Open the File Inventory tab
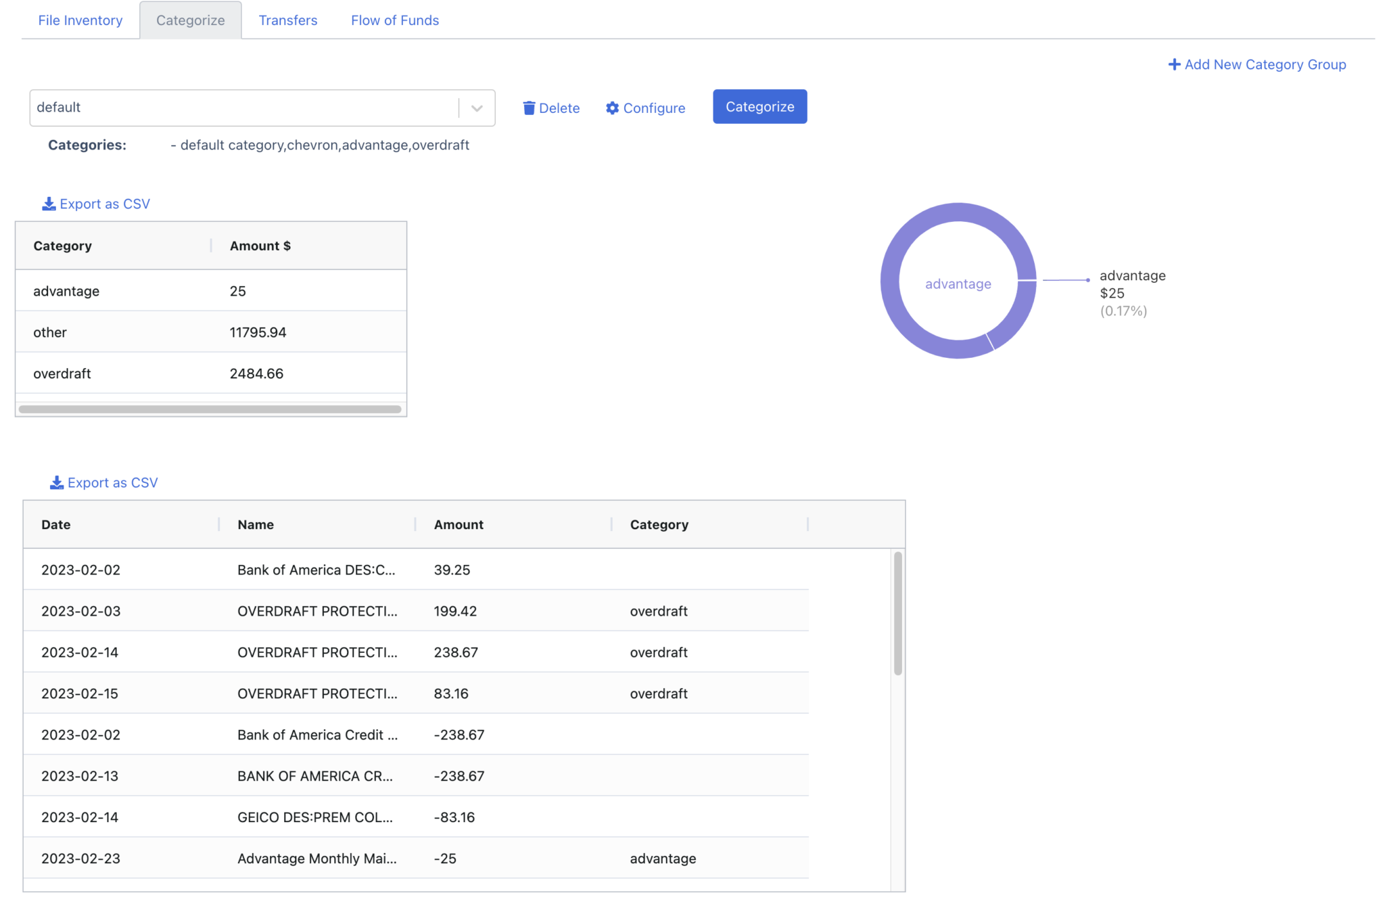This screenshot has width=1385, height=910. coord(80,20)
